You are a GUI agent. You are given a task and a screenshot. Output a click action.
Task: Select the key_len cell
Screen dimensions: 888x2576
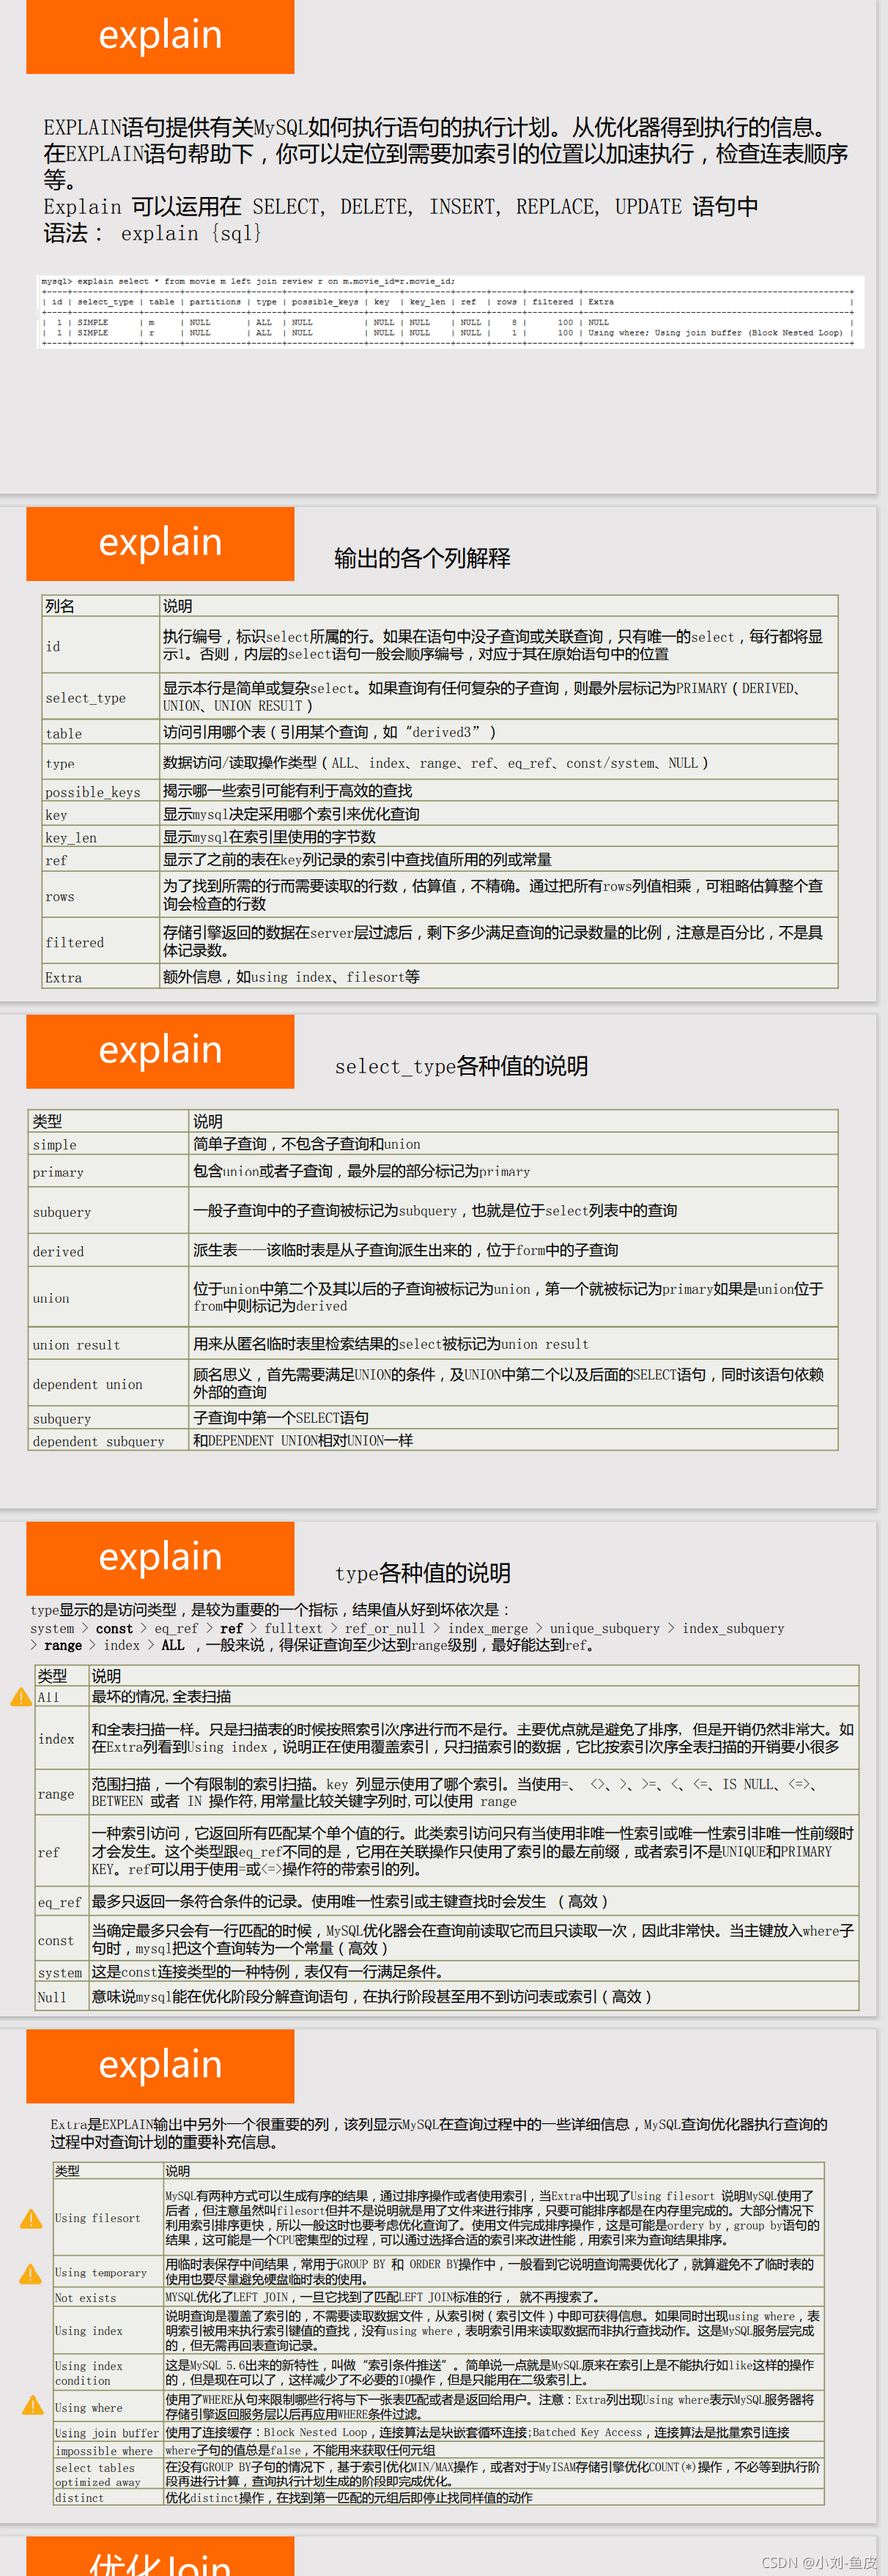click(x=101, y=837)
